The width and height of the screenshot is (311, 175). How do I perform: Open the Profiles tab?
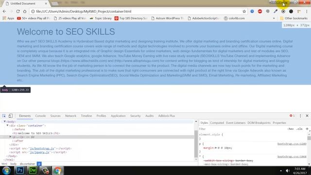click(x=101, y=116)
